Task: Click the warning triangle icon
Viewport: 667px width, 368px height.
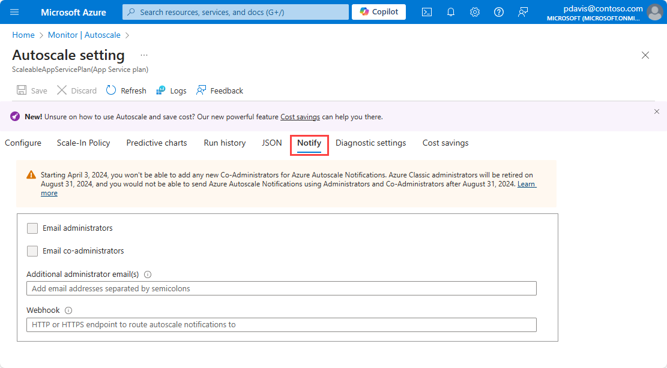Action: 31,175
